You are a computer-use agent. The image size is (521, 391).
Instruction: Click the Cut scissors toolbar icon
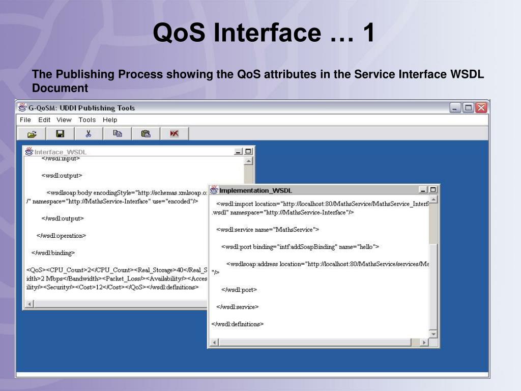pyautogui.click(x=89, y=134)
